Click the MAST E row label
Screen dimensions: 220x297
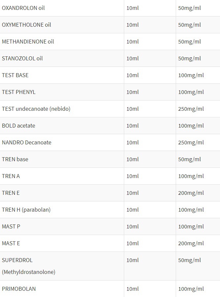point(11,243)
